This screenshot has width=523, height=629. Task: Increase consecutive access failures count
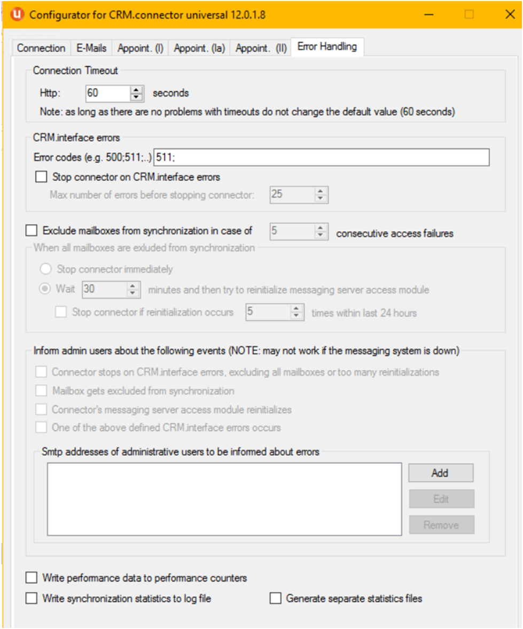click(x=320, y=228)
